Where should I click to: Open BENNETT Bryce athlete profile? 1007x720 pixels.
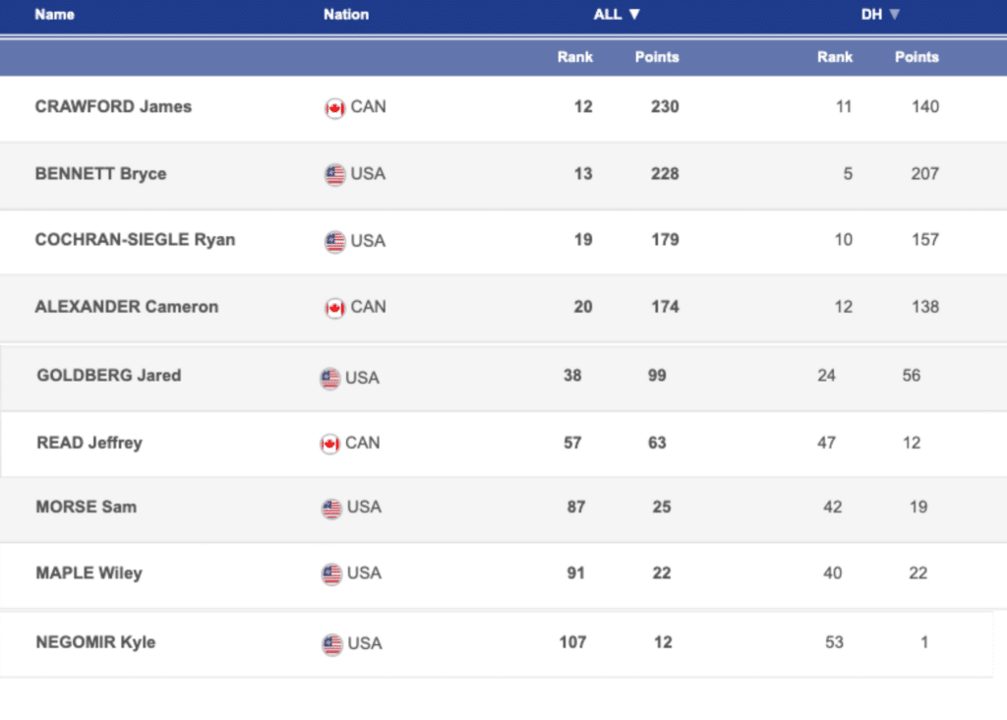(x=100, y=174)
